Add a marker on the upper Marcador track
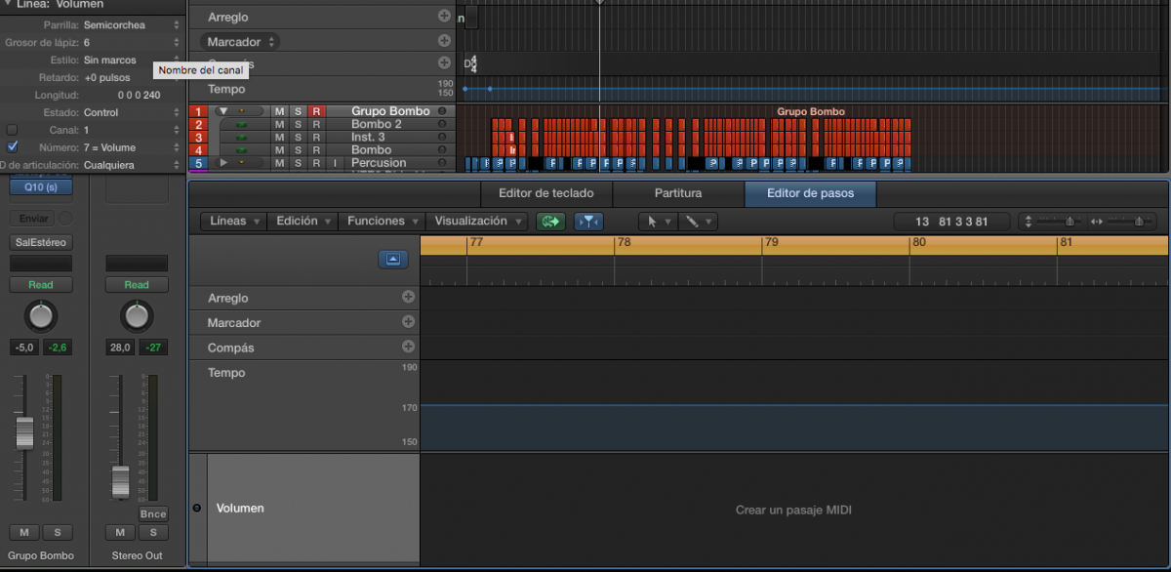This screenshot has width=1171, height=572. coord(444,41)
